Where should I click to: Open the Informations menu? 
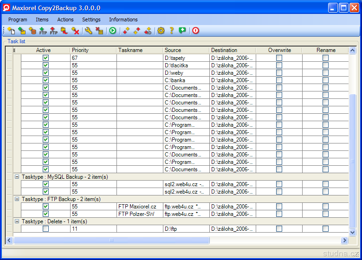pyautogui.click(x=123, y=19)
